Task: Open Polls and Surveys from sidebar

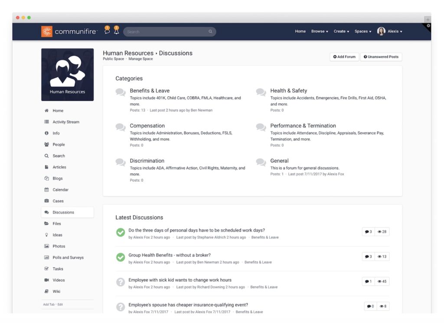Action: 68,257
